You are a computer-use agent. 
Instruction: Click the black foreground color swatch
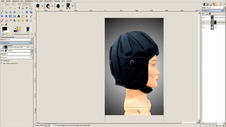(x=5, y=29)
